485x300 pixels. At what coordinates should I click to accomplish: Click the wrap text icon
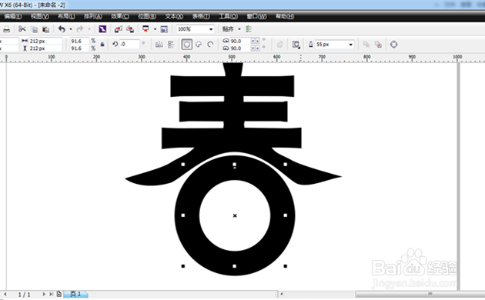(296, 45)
